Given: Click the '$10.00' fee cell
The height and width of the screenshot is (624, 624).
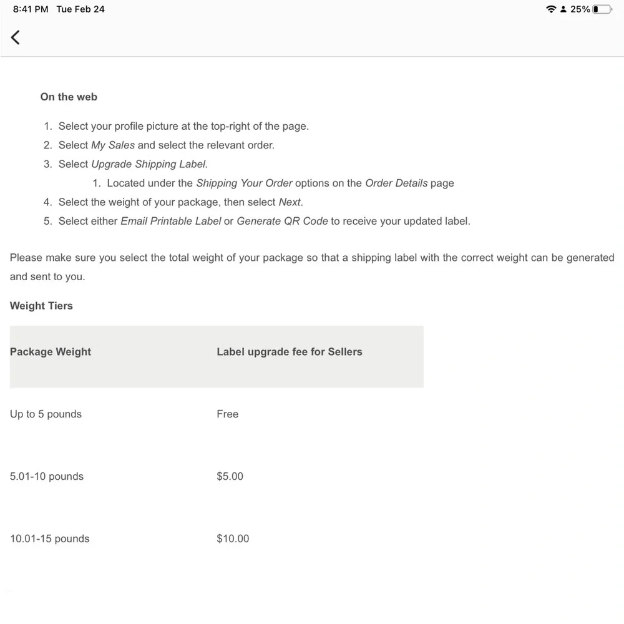Looking at the screenshot, I should point(233,539).
